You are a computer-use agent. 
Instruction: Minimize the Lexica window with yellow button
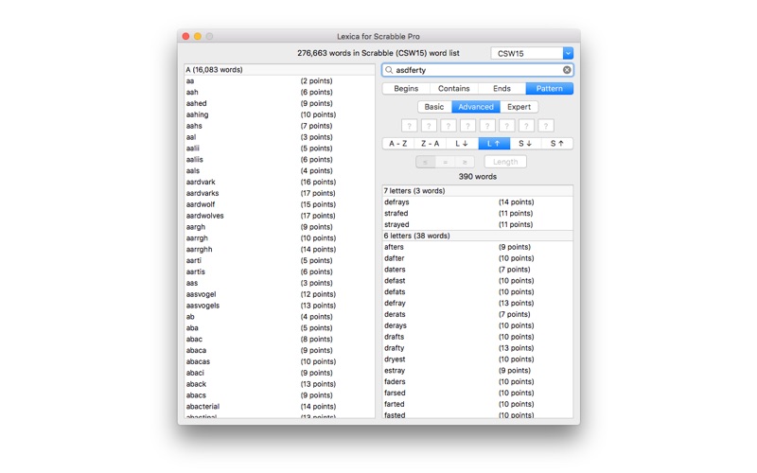tap(198, 36)
